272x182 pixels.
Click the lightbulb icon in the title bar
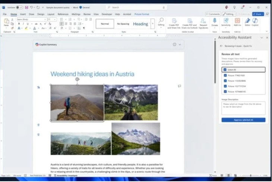[x=234, y=7]
